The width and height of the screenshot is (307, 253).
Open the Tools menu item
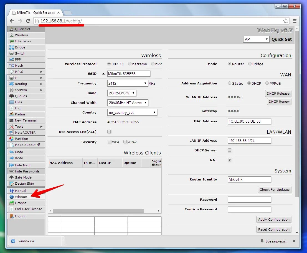[x=26, y=126]
